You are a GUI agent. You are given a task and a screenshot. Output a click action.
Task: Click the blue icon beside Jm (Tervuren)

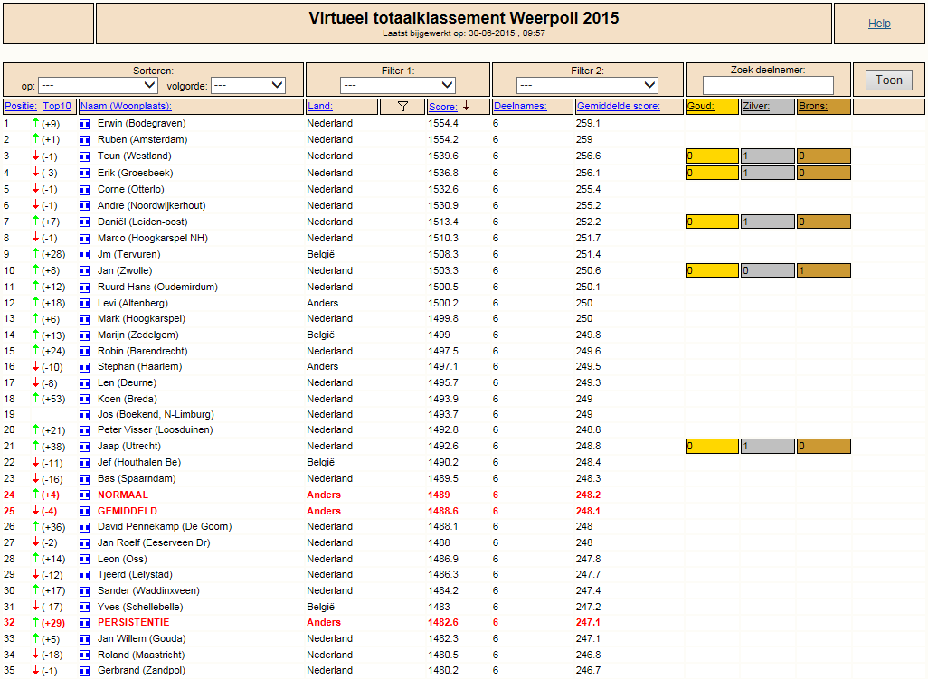pyautogui.click(x=85, y=255)
